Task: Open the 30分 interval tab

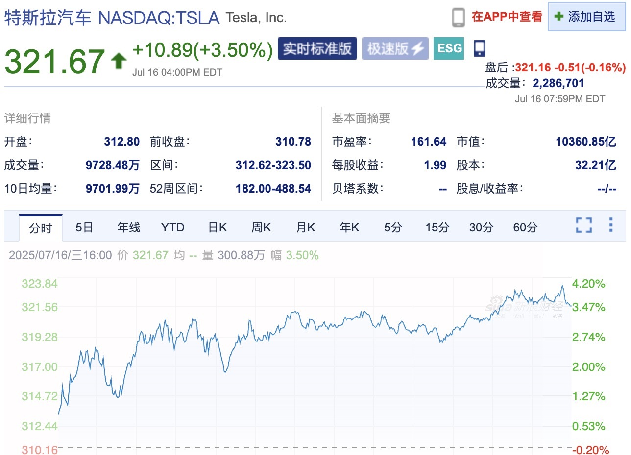Action: point(481,227)
